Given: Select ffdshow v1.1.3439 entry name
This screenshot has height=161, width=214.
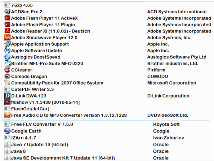Looking at the screenshot, I should [x=46, y=102].
